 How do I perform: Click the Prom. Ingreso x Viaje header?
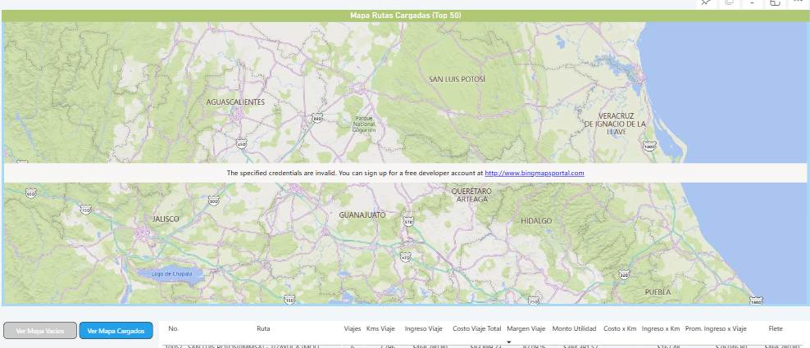[x=716, y=329]
